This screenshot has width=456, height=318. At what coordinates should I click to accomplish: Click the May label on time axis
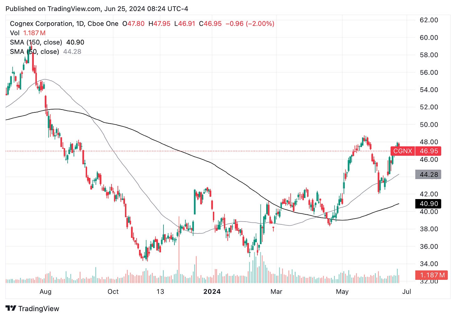click(x=342, y=292)
